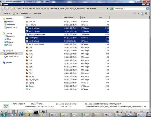Click the sap_logo PNG file icon

click(27, 76)
